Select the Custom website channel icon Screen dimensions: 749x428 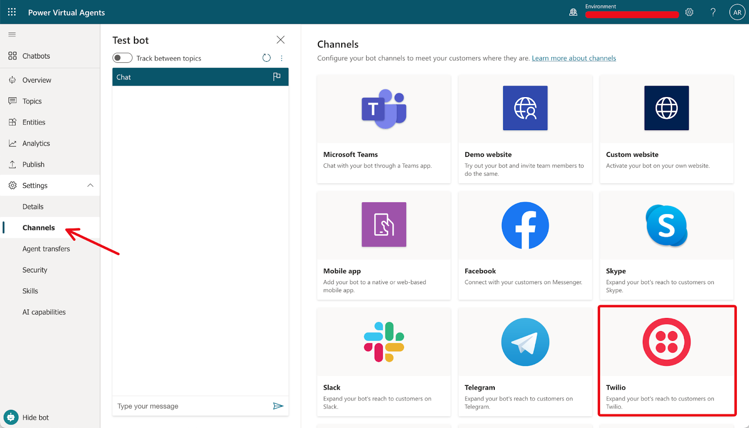pos(667,108)
